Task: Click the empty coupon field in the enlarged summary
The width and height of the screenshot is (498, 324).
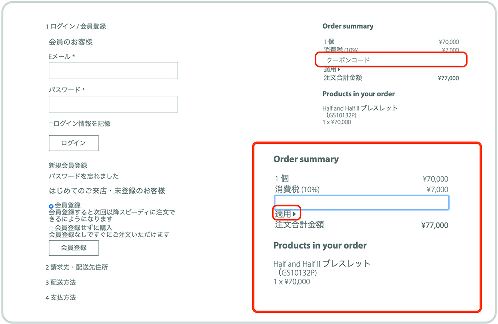Action: 362,202
